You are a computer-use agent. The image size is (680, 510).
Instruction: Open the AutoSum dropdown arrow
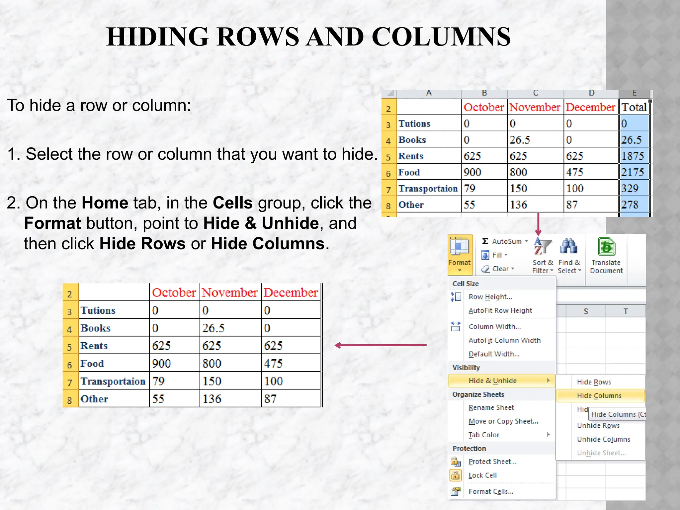coord(526,241)
